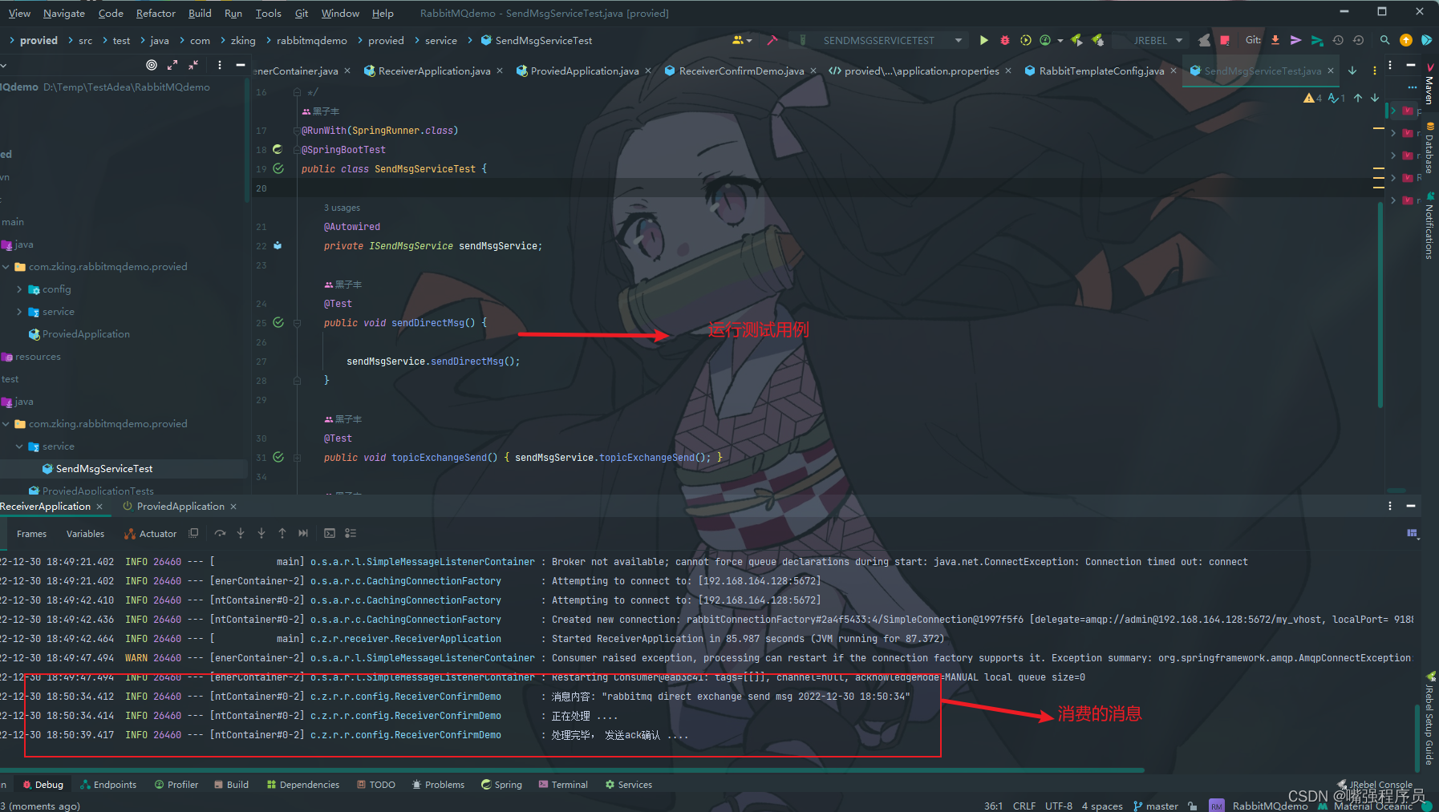Open Git history clock icon
Image resolution: width=1439 pixels, height=812 pixels.
coord(1338,40)
